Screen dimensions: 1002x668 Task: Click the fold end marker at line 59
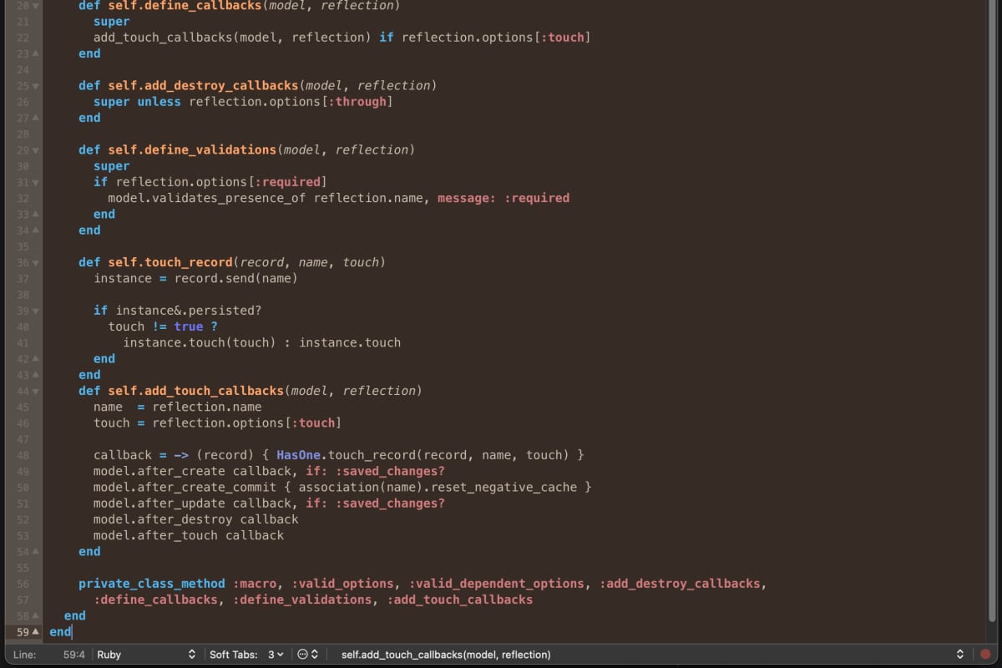[x=35, y=632]
